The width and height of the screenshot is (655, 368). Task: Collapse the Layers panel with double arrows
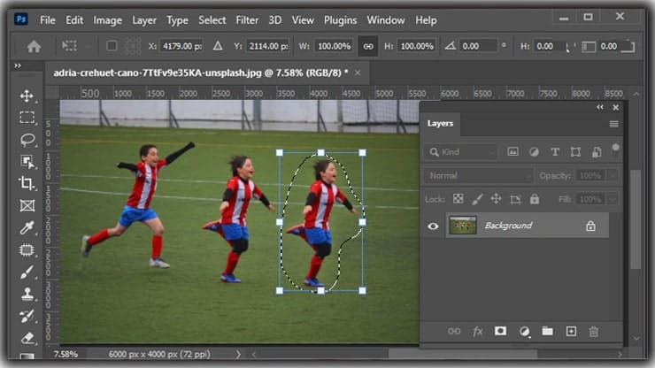click(x=600, y=107)
